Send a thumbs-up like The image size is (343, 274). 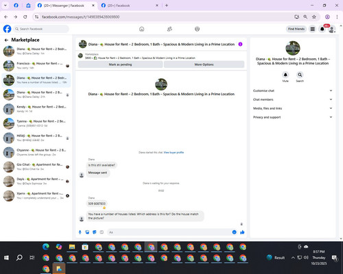point(242,232)
